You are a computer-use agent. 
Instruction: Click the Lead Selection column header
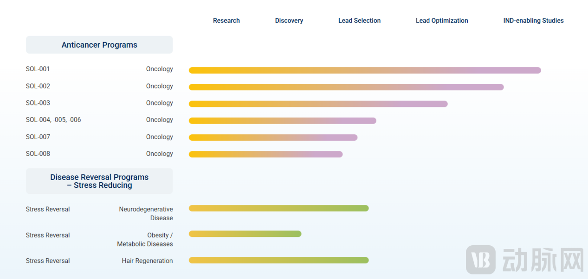click(360, 20)
